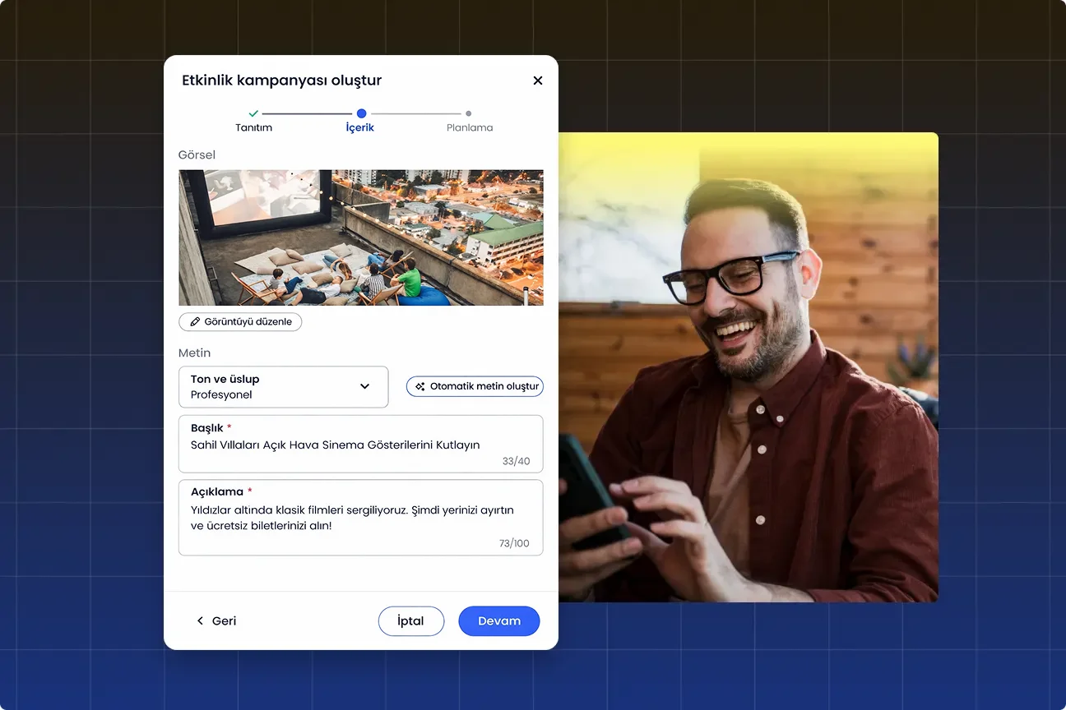The width and height of the screenshot is (1066, 710).
Task: Click the pencil icon on Görüntüyü düzenle
Action: pyautogui.click(x=195, y=322)
